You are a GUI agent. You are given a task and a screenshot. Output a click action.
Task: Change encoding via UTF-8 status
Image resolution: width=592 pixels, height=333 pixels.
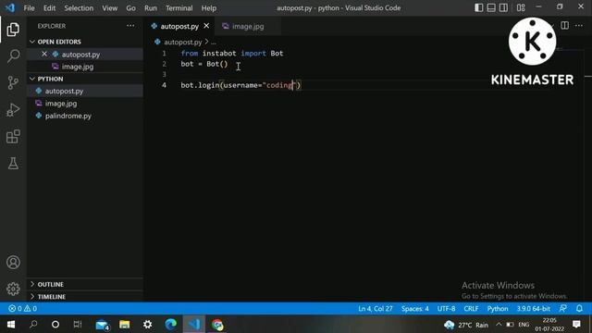(446, 308)
